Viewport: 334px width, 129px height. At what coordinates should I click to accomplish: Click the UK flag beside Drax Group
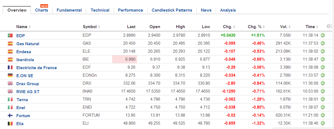[10, 84]
